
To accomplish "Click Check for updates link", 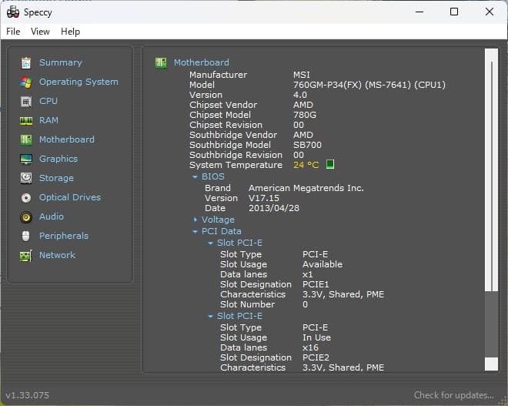I will [454, 395].
